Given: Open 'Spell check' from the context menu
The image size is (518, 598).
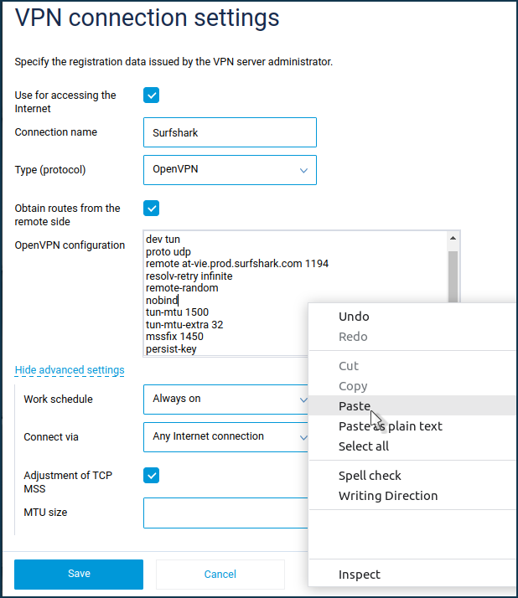Looking at the screenshot, I should [x=370, y=476].
